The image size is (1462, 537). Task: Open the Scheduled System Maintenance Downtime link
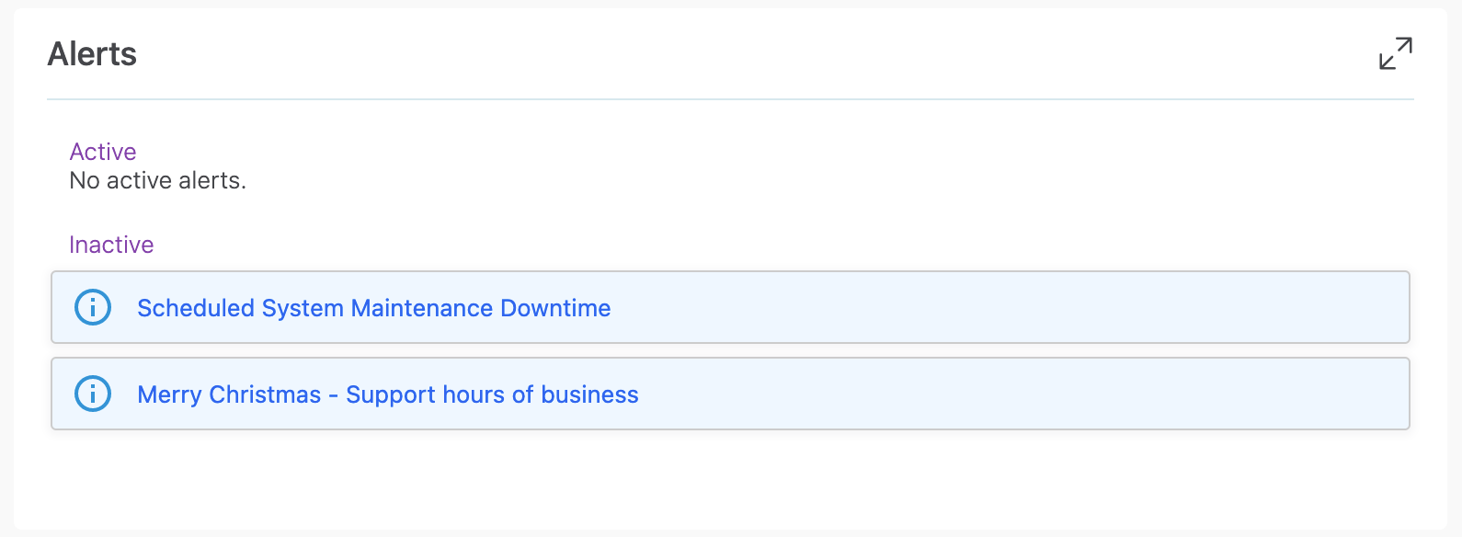pyautogui.click(x=373, y=308)
